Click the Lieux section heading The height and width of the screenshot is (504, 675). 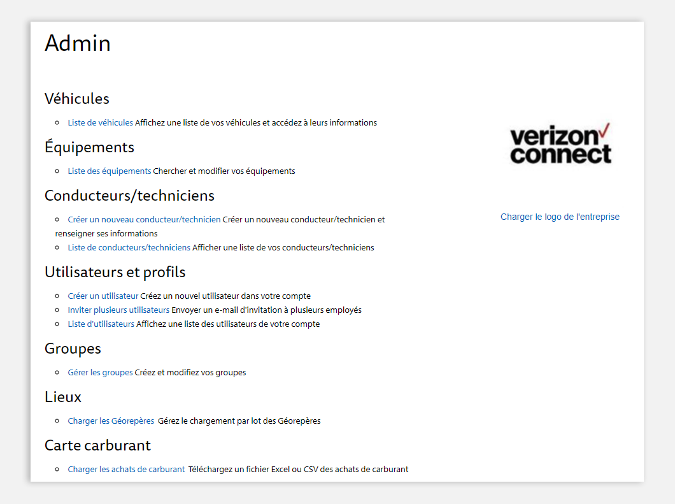point(63,397)
